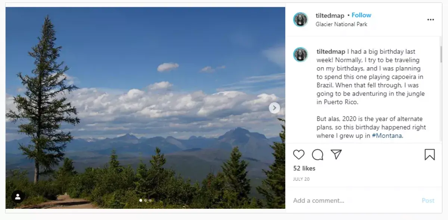Like the post with heart icon
The image size is (448, 220).
click(x=299, y=155)
